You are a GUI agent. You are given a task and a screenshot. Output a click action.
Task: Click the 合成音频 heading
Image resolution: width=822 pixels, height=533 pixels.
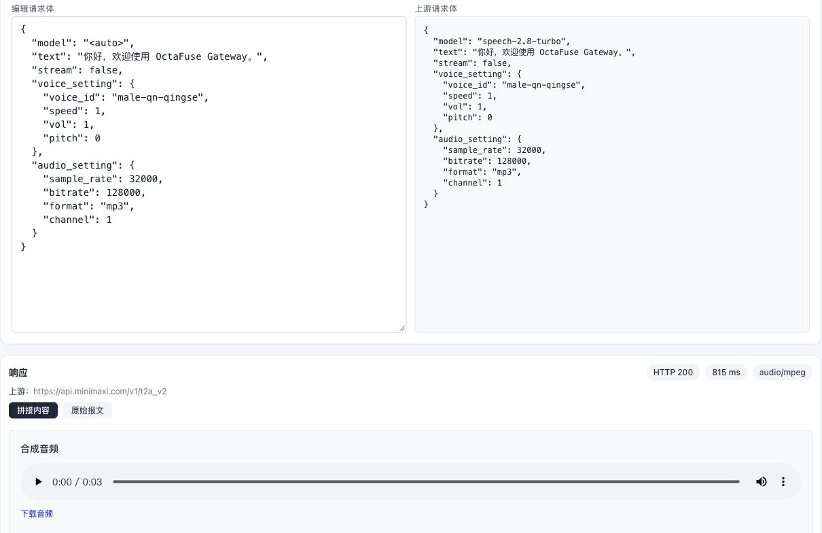39,449
